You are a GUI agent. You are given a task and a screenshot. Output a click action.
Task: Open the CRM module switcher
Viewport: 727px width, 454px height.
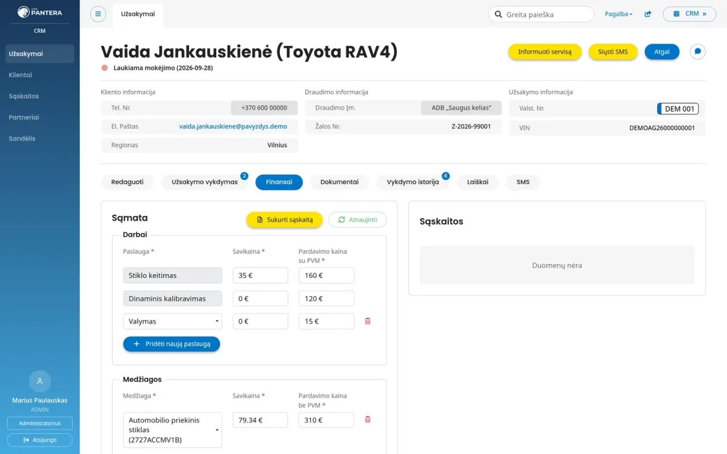689,14
